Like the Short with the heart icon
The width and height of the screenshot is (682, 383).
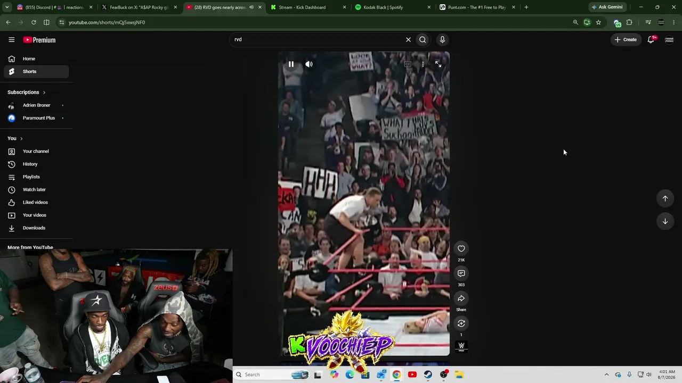click(461, 248)
